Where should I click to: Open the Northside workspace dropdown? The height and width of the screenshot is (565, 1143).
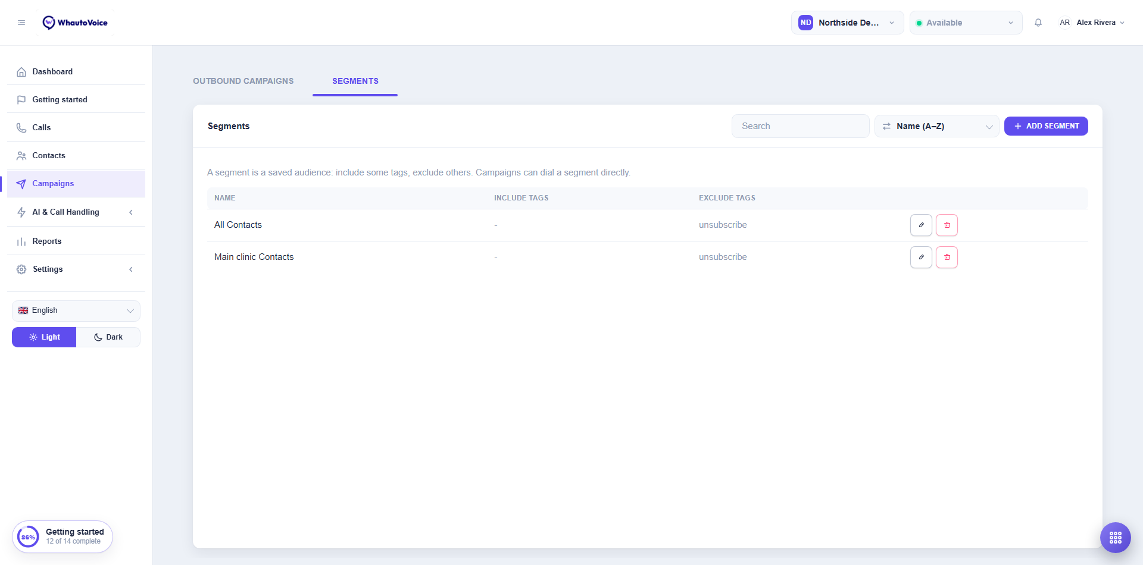click(847, 23)
